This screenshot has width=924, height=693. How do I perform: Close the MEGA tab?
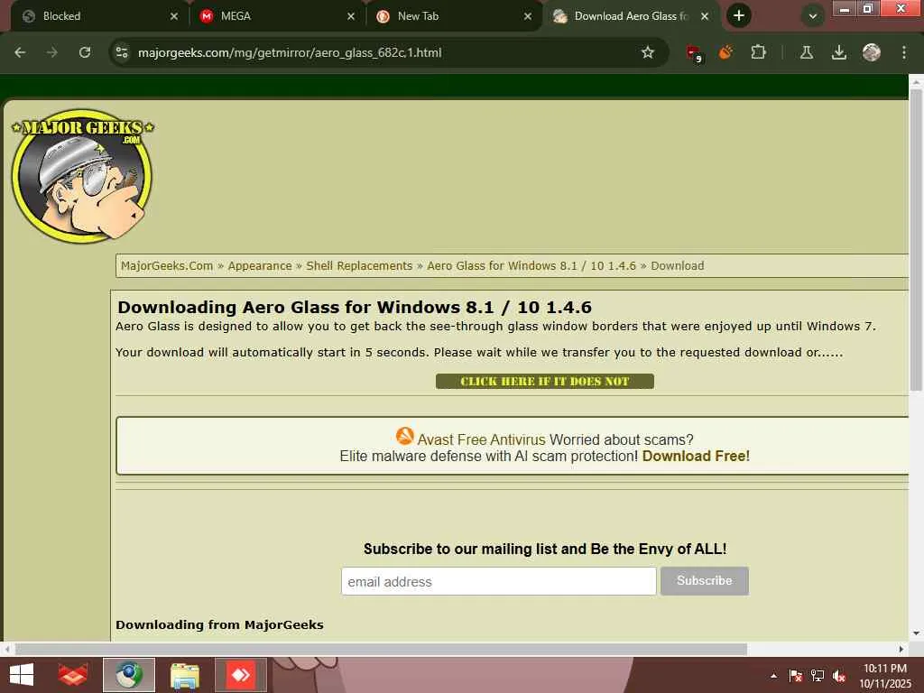351,16
